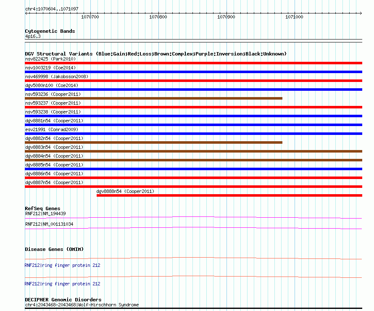The image size is (374, 311).
Task: Open the dgv5080n100 (Coe2014) variant label
Action: [x=52, y=85]
